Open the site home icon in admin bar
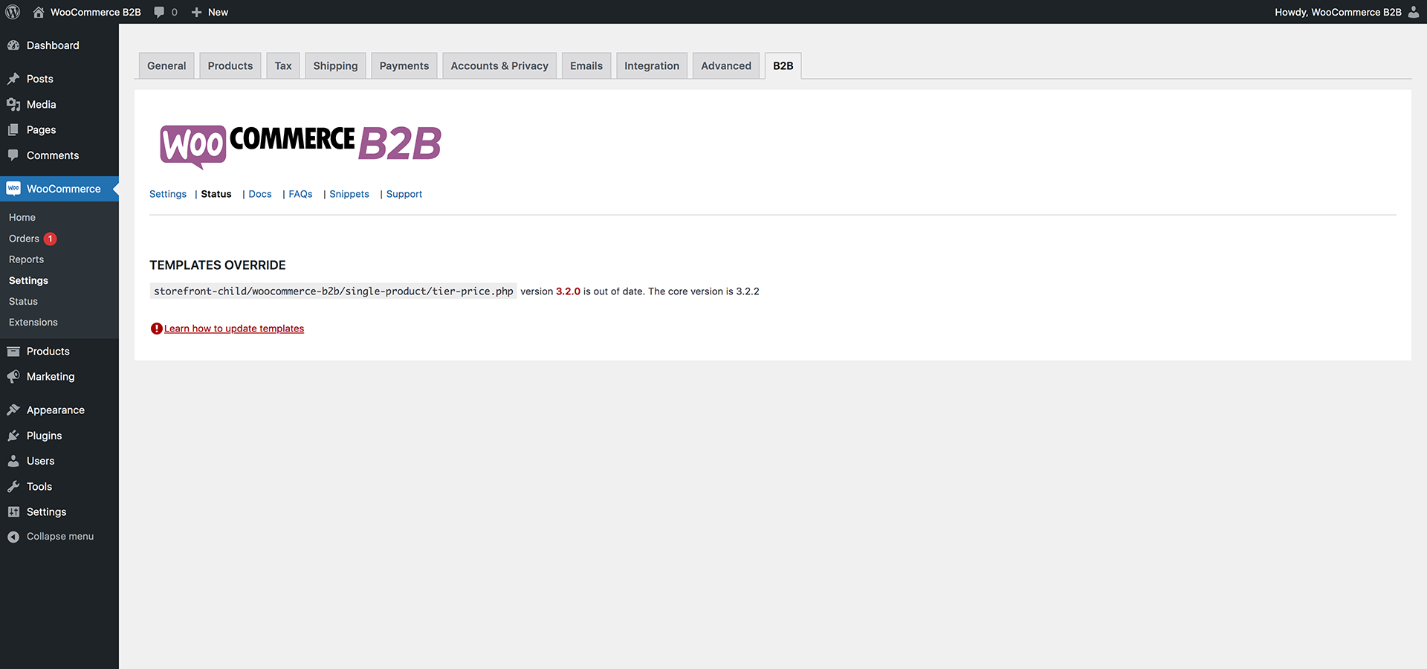This screenshot has height=669, width=1427. 39,12
